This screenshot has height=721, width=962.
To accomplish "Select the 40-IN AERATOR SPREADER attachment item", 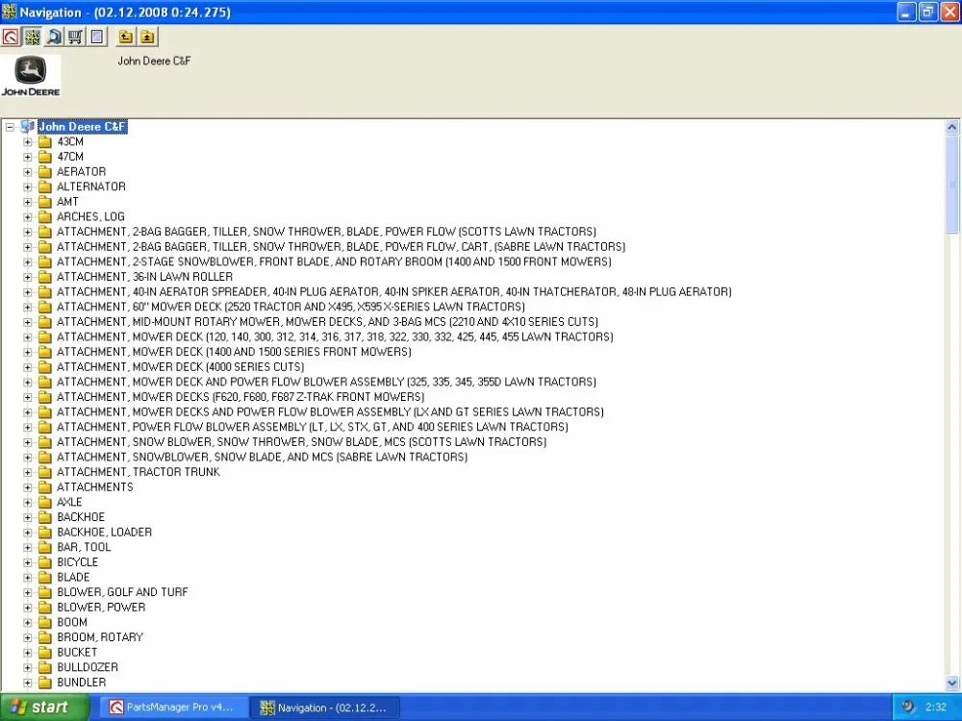I will click(x=393, y=292).
